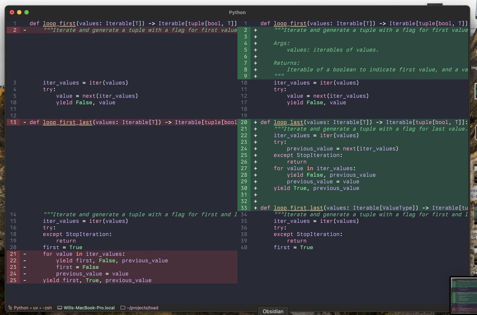The width and height of the screenshot is (477, 315).
Task: Click the Obsidian dock tooltip label
Action: pos(273,311)
